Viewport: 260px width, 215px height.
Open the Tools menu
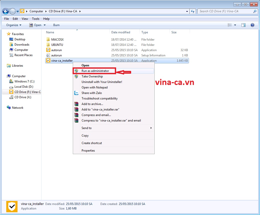pos(36,19)
